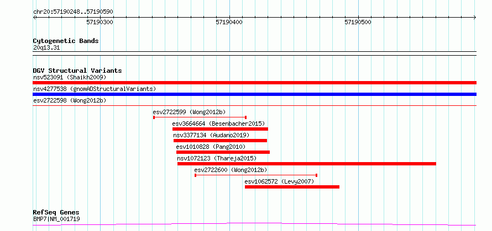Open the esv1062572 (Levy2007) variant label

tap(279, 181)
